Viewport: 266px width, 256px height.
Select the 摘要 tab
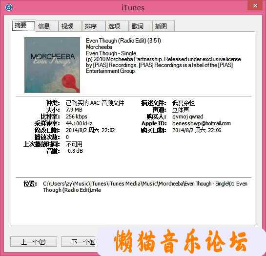23,25
